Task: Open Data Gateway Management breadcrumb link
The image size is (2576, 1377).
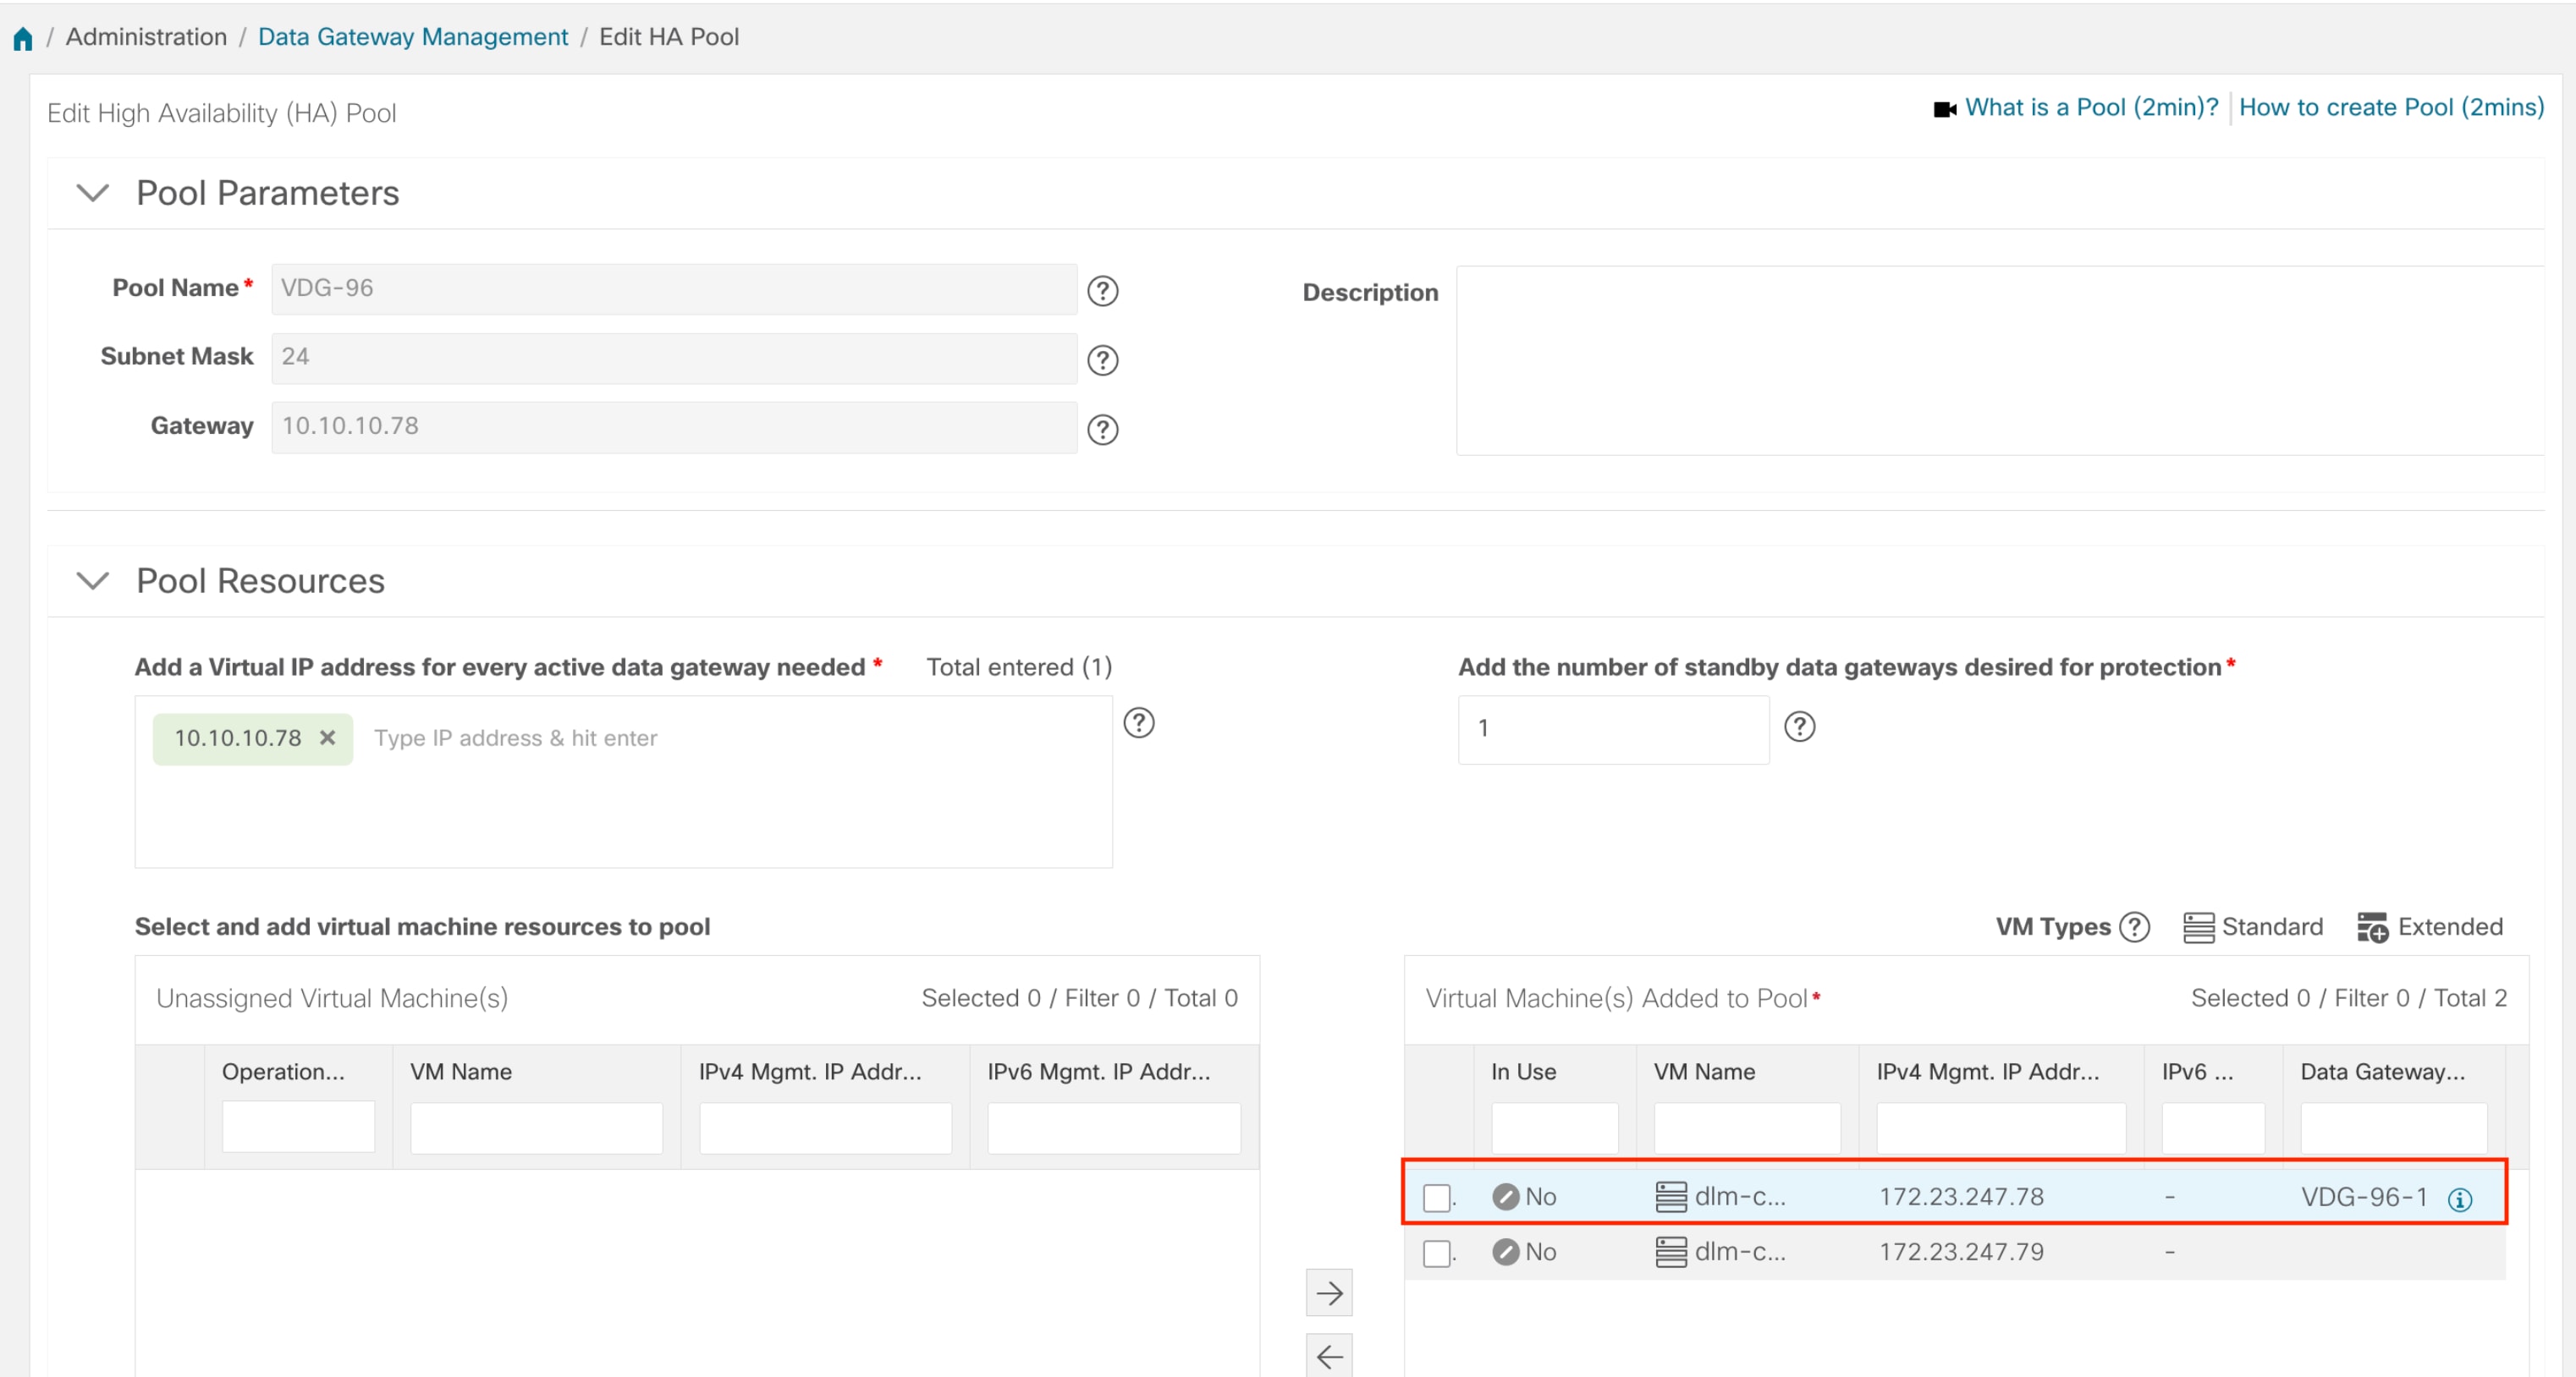Action: pos(412,37)
